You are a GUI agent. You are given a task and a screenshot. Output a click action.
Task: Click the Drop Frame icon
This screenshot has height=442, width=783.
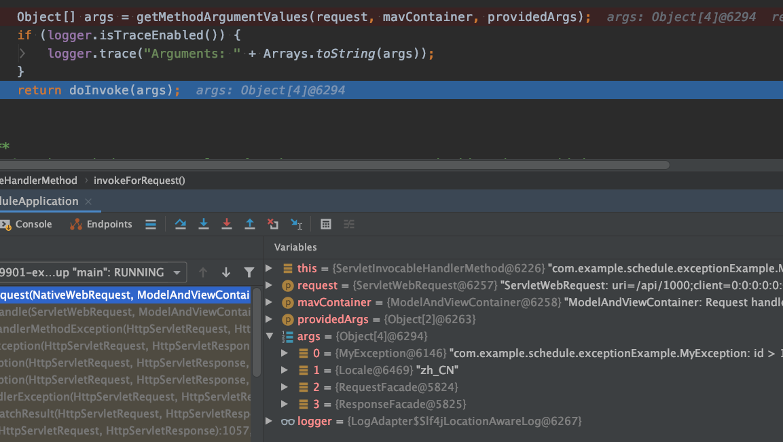tap(272, 224)
